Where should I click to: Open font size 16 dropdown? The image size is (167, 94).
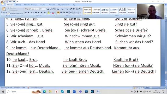point(45,9)
